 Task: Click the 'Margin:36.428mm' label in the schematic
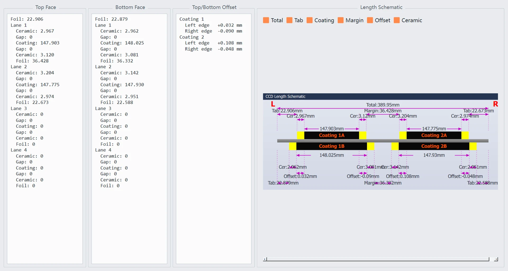pos(383,111)
